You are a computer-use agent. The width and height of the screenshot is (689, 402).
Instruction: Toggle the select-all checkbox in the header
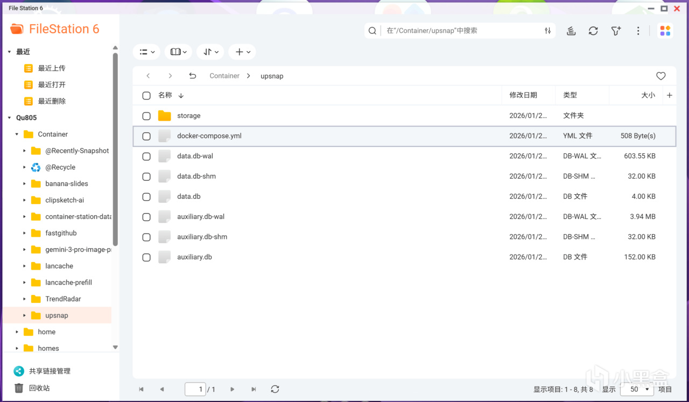point(146,96)
